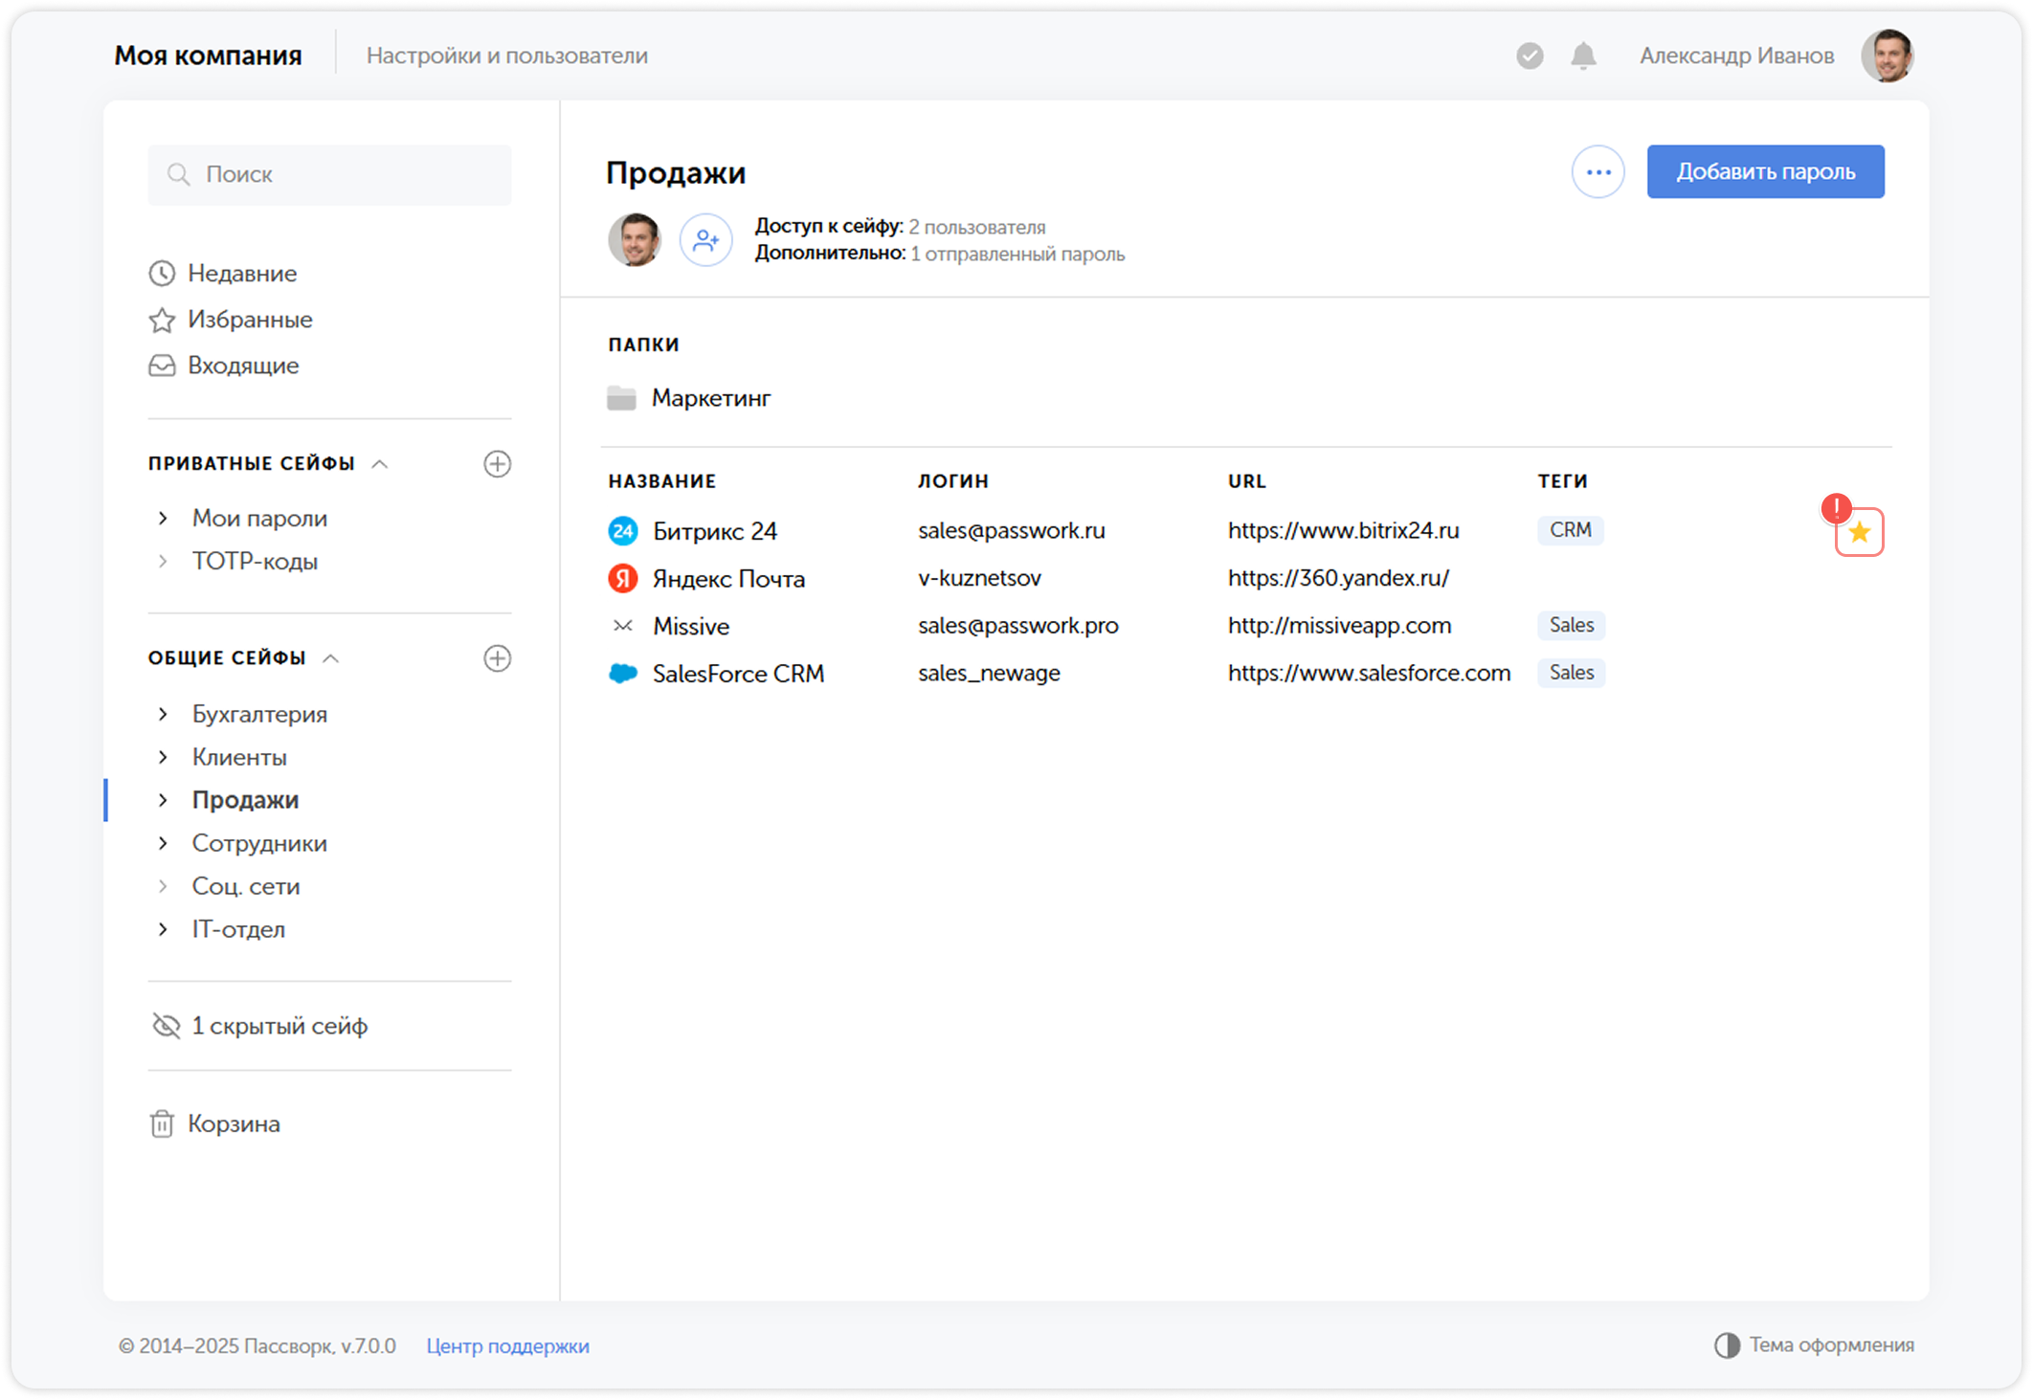Toggle favorite star for Битрикс 24

(x=1859, y=532)
